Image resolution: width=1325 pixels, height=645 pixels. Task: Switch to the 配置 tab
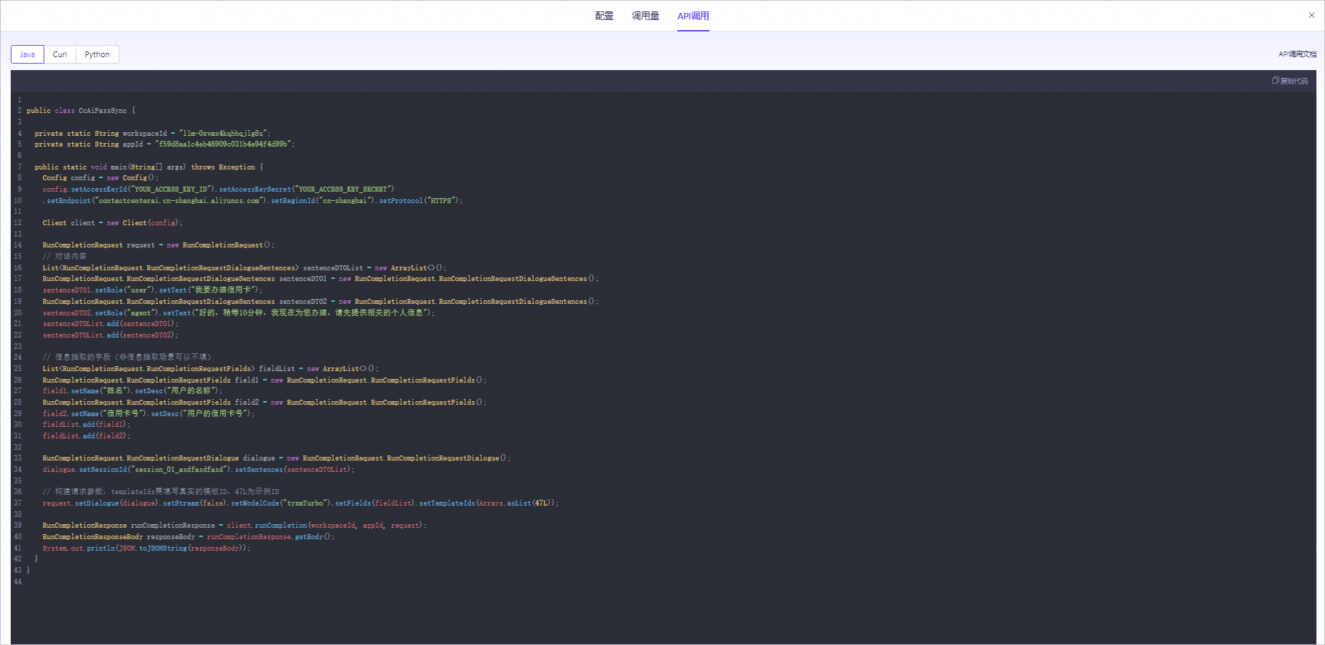point(604,16)
